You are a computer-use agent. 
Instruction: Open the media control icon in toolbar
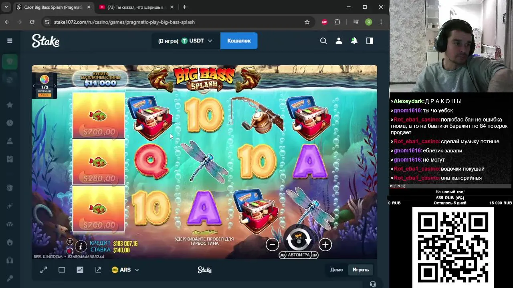pos(356,22)
